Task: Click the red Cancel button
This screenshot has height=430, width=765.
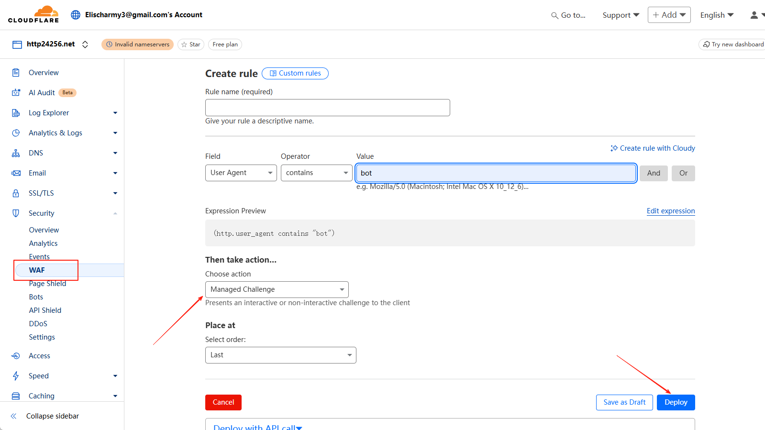Action: (x=223, y=402)
